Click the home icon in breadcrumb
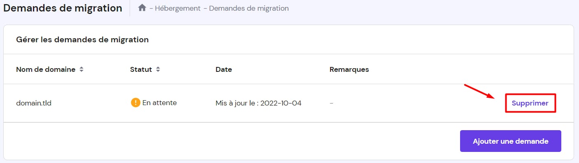Viewport: 579px width, 163px height. (142, 8)
